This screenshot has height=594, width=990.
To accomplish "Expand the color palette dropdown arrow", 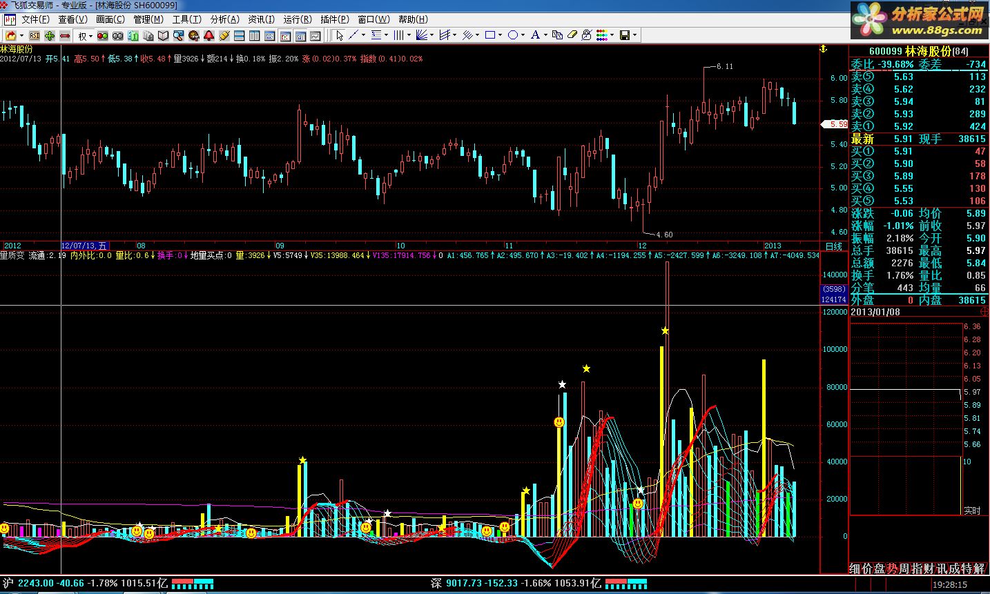I will 612,35.
